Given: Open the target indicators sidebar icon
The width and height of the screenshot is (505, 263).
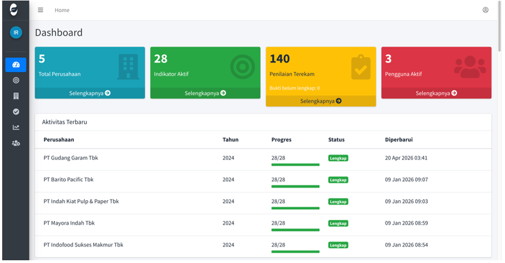Looking at the screenshot, I should (x=16, y=80).
